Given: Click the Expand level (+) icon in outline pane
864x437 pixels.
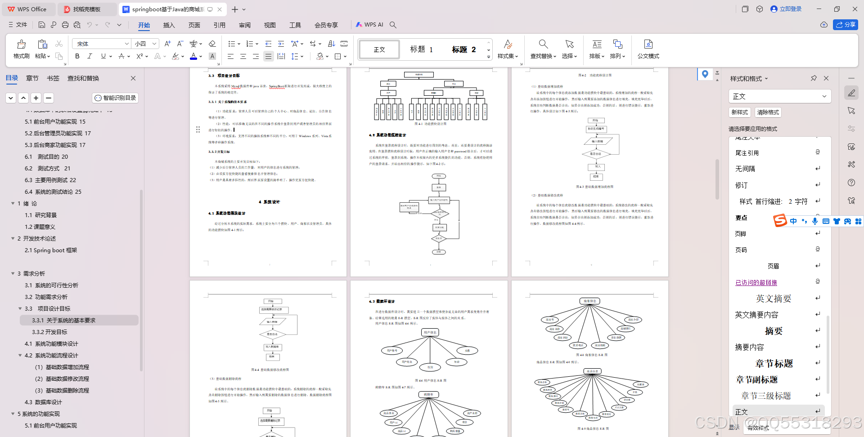Looking at the screenshot, I should pyautogui.click(x=36, y=98).
